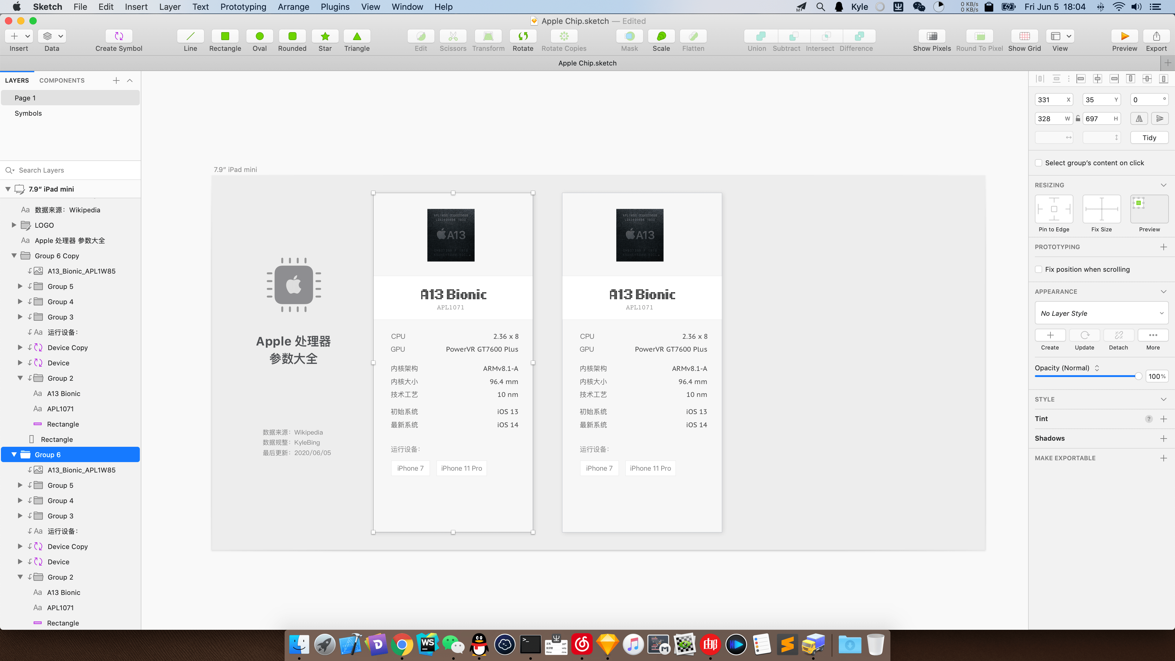The width and height of the screenshot is (1175, 661).
Task: Select the Oval shape tool
Action: point(259,36)
